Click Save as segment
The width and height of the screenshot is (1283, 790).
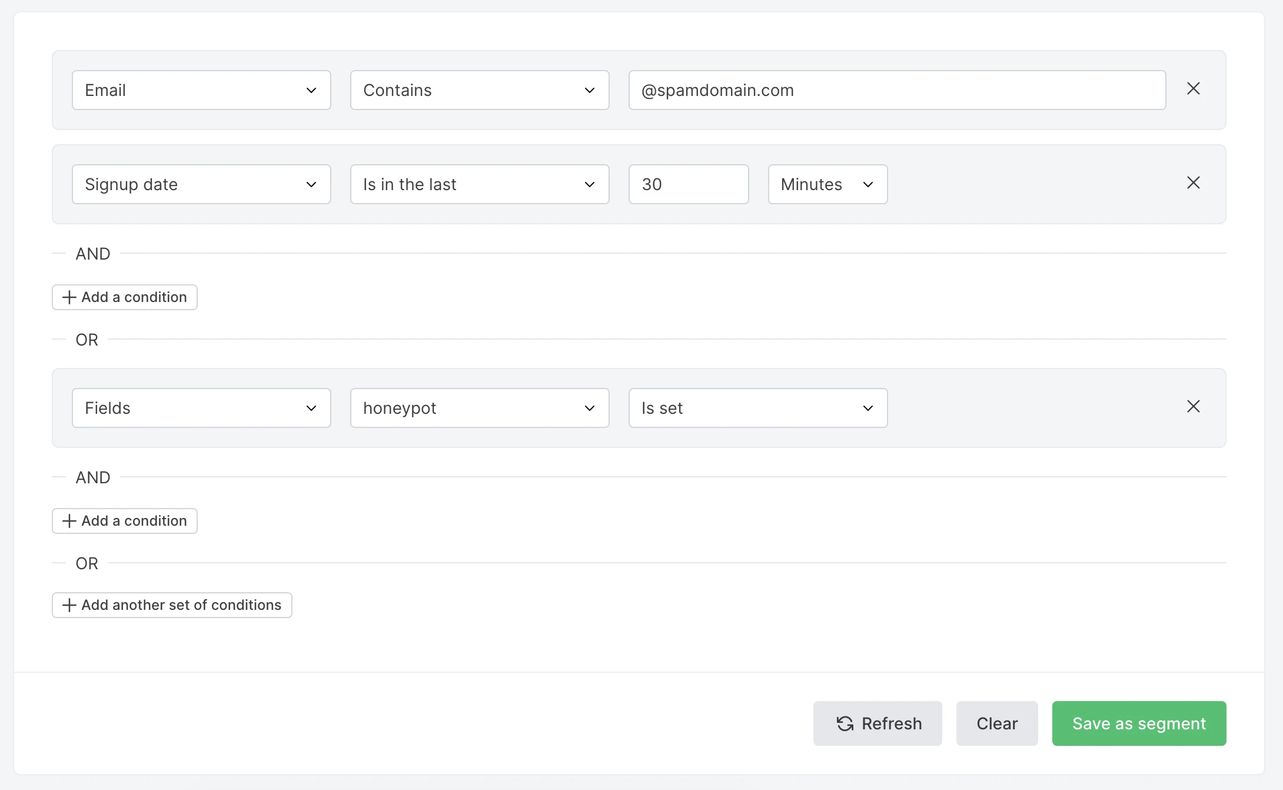(x=1138, y=723)
